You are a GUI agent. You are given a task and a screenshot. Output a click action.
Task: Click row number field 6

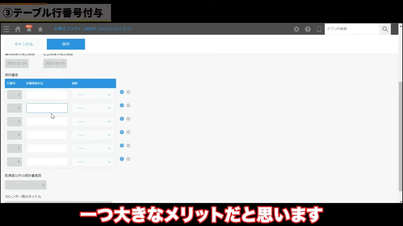[14, 161]
